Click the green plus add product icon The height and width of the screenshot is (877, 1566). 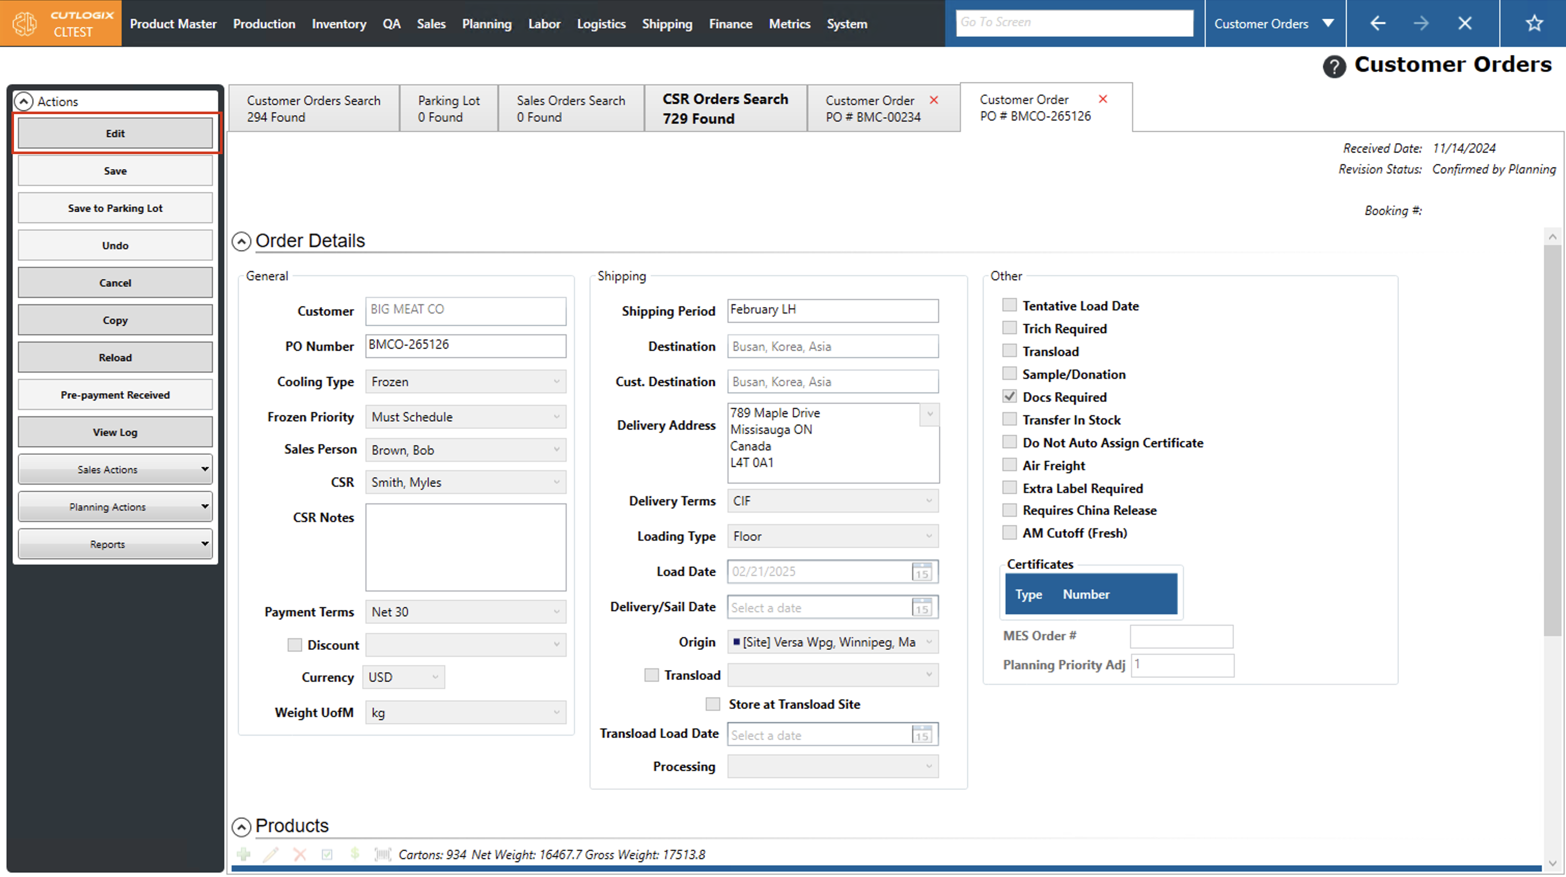coord(244,855)
